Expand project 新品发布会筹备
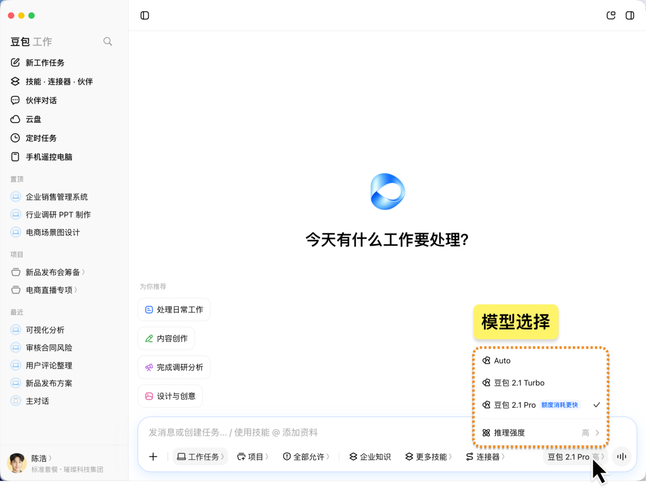 [48, 272]
